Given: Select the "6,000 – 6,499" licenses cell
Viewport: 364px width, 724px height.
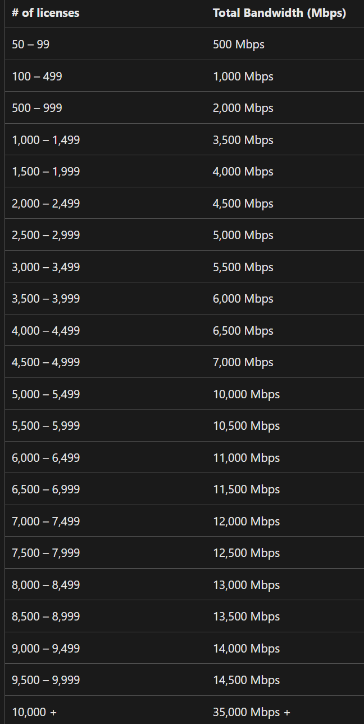Looking at the screenshot, I should click(46, 458).
